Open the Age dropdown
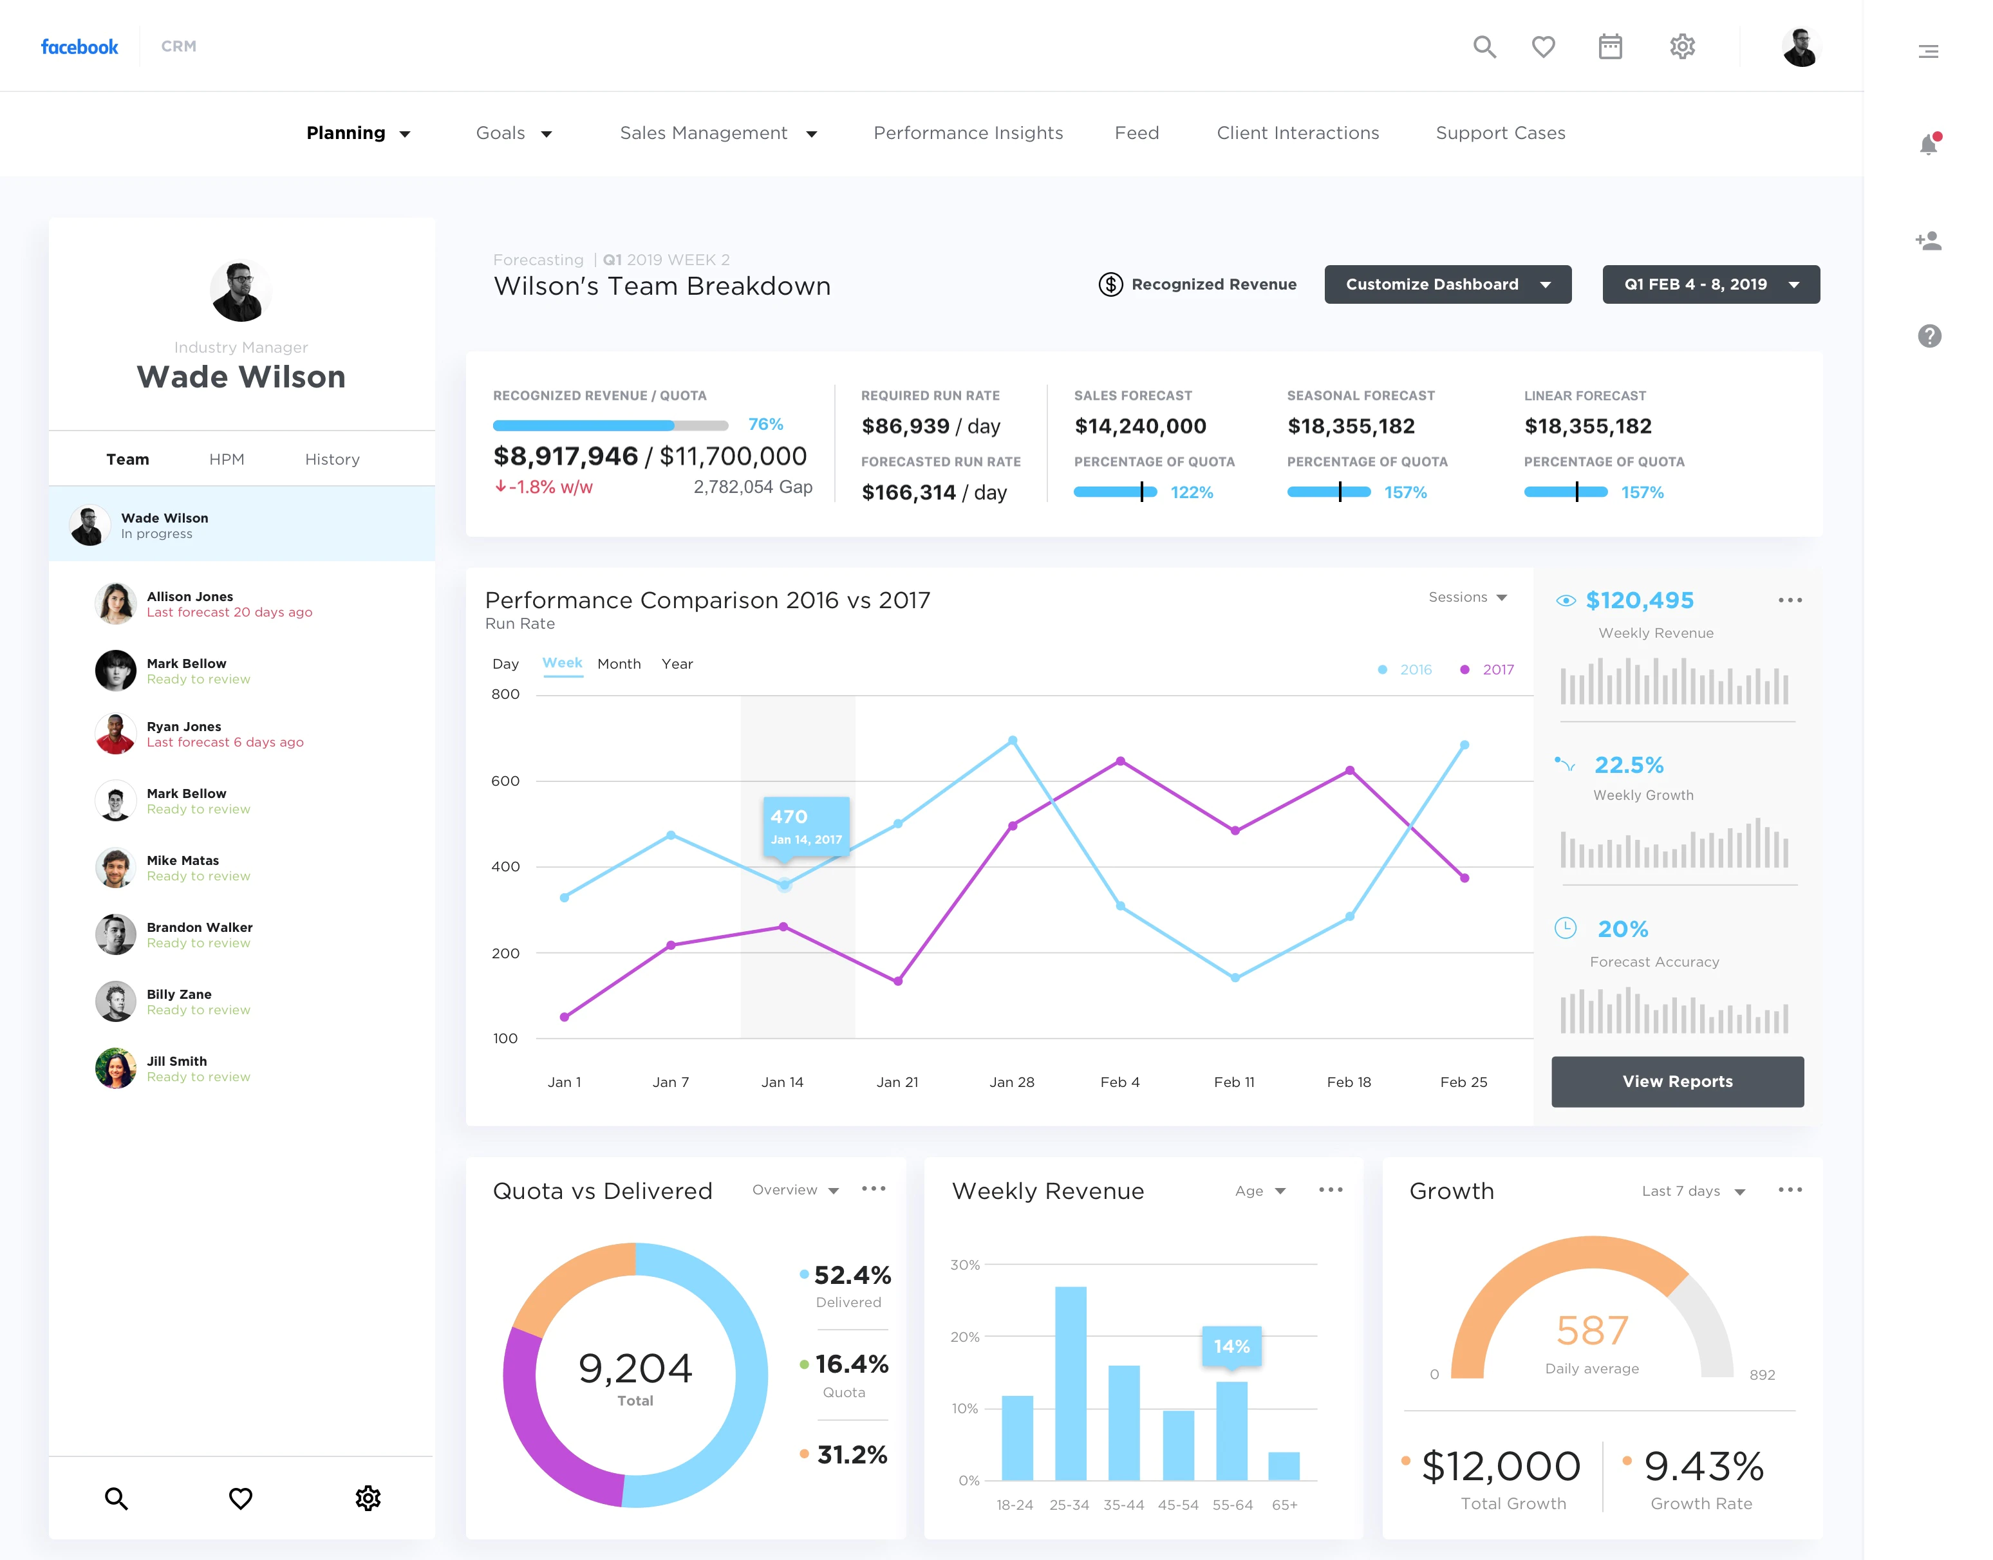The height and width of the screenshot is (1560, 1993). [1260, 1191]
